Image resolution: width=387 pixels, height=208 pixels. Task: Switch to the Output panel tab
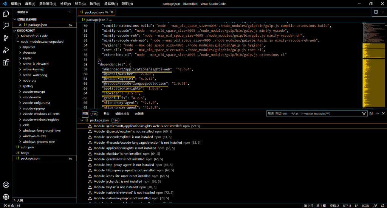click(106, 113)
